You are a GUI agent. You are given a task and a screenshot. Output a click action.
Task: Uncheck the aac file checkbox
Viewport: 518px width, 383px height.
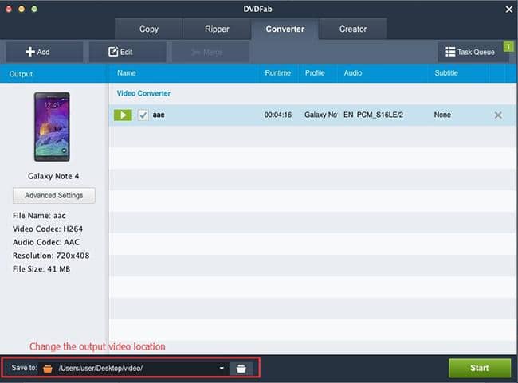click(x=143, y=115)
